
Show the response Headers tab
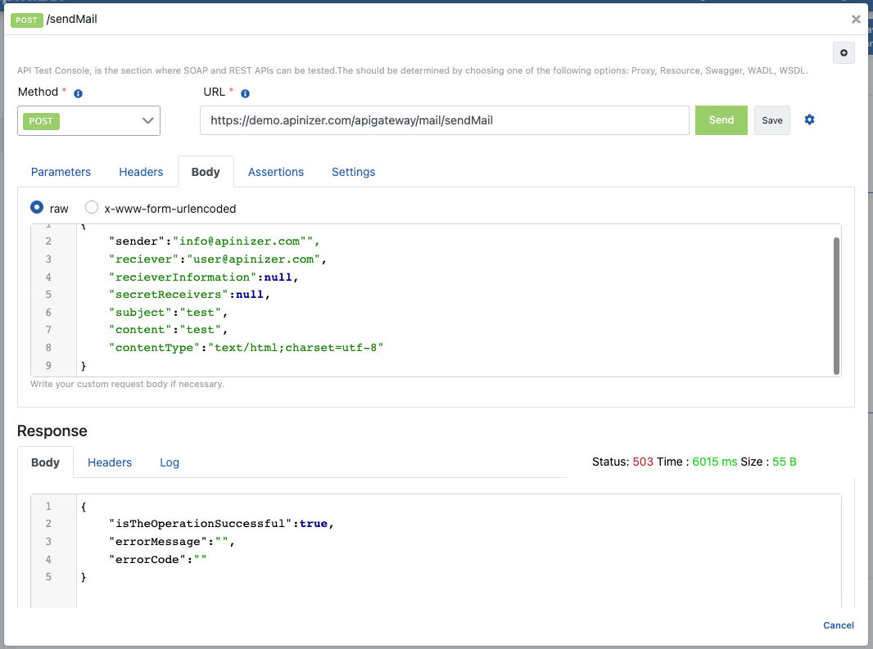click(110, 462)
